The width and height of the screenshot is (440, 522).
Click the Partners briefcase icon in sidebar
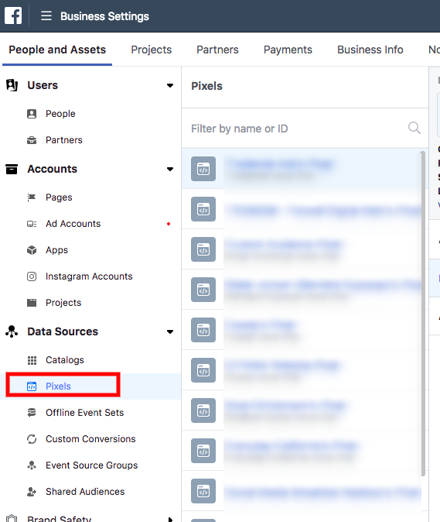click(32, 140)
